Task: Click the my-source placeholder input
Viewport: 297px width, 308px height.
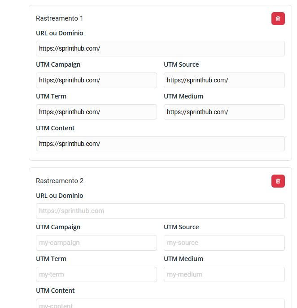Action: (224, 243)
